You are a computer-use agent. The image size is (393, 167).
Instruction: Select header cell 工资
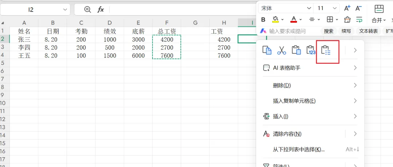click(224, 31)
